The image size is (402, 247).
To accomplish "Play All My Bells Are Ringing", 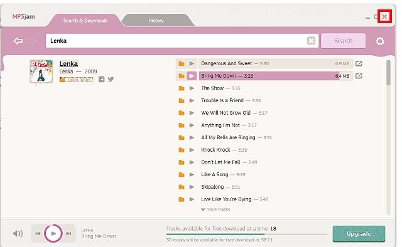I will tap(192, 137).
